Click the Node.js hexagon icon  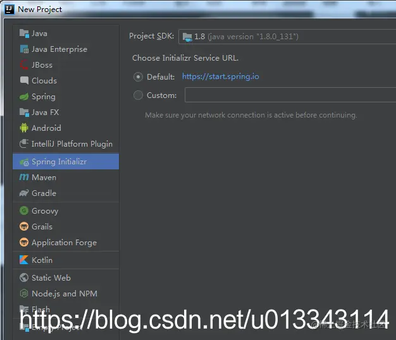tap(24, 293)
